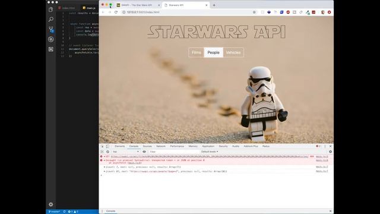Toggle live expression eye in console
Screen dimensions: 380x214
144,152
